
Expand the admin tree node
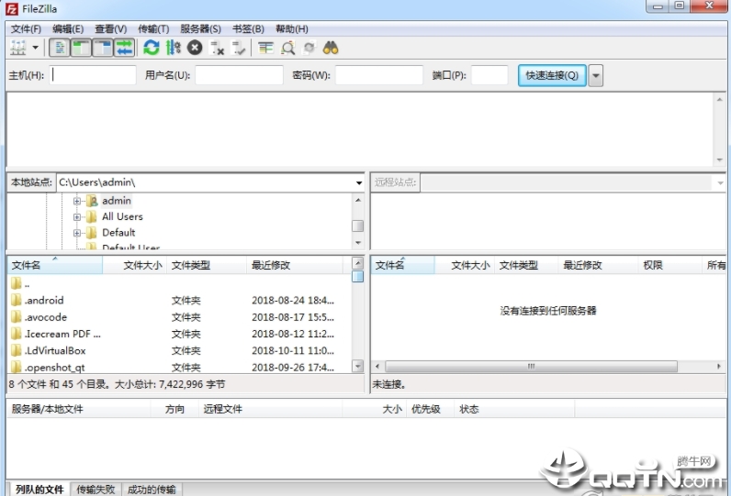point(76,201)
